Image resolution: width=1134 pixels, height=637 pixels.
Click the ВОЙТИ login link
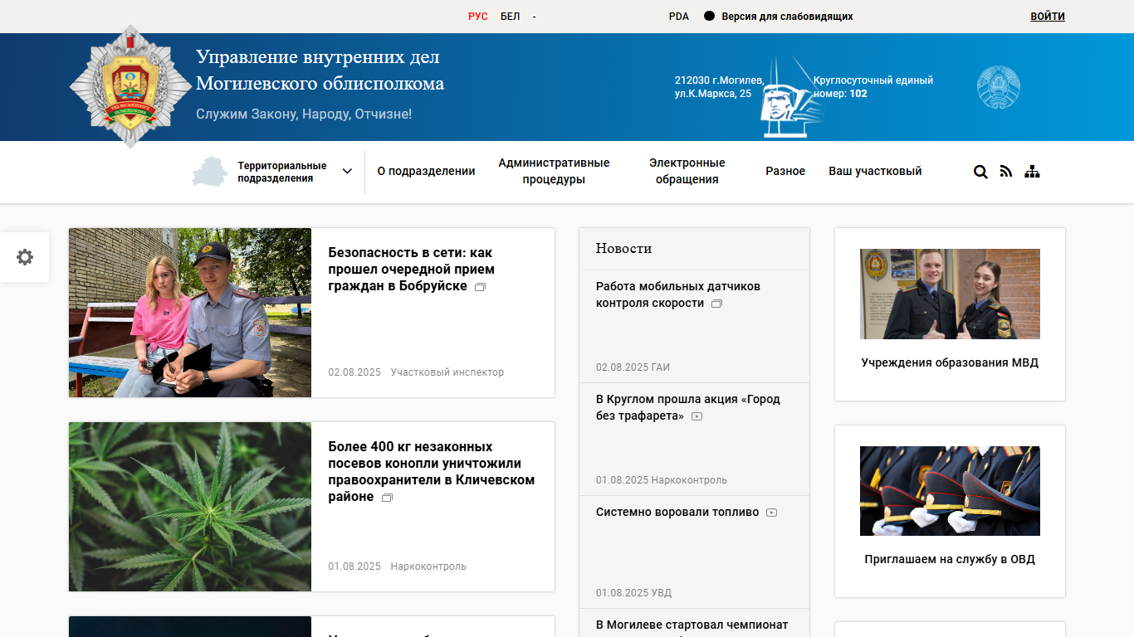1048,17
